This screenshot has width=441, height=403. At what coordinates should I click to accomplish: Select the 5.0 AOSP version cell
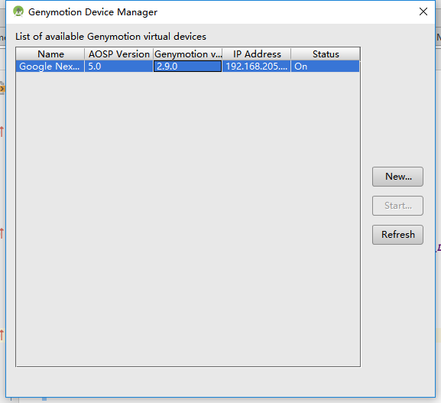(x=119, y=67)
